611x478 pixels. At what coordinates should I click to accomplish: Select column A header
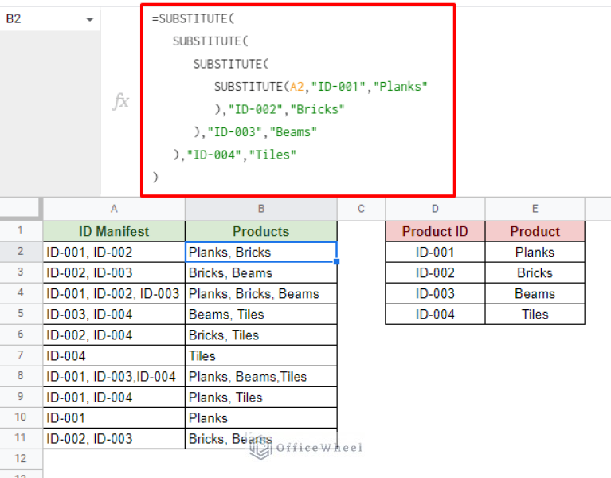tap(114, 209)
